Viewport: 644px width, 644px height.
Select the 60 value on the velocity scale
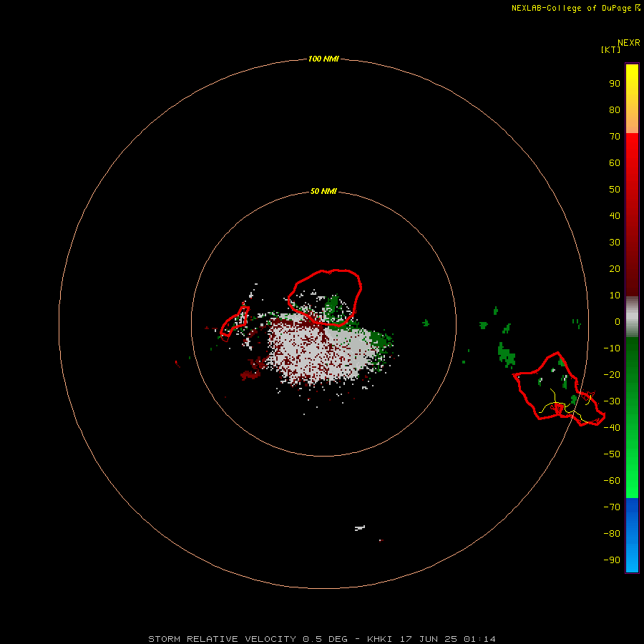click(x=615, y=162)
